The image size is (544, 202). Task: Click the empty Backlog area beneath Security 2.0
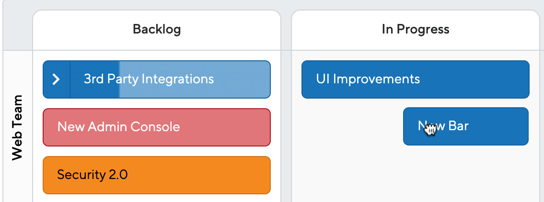156,198
